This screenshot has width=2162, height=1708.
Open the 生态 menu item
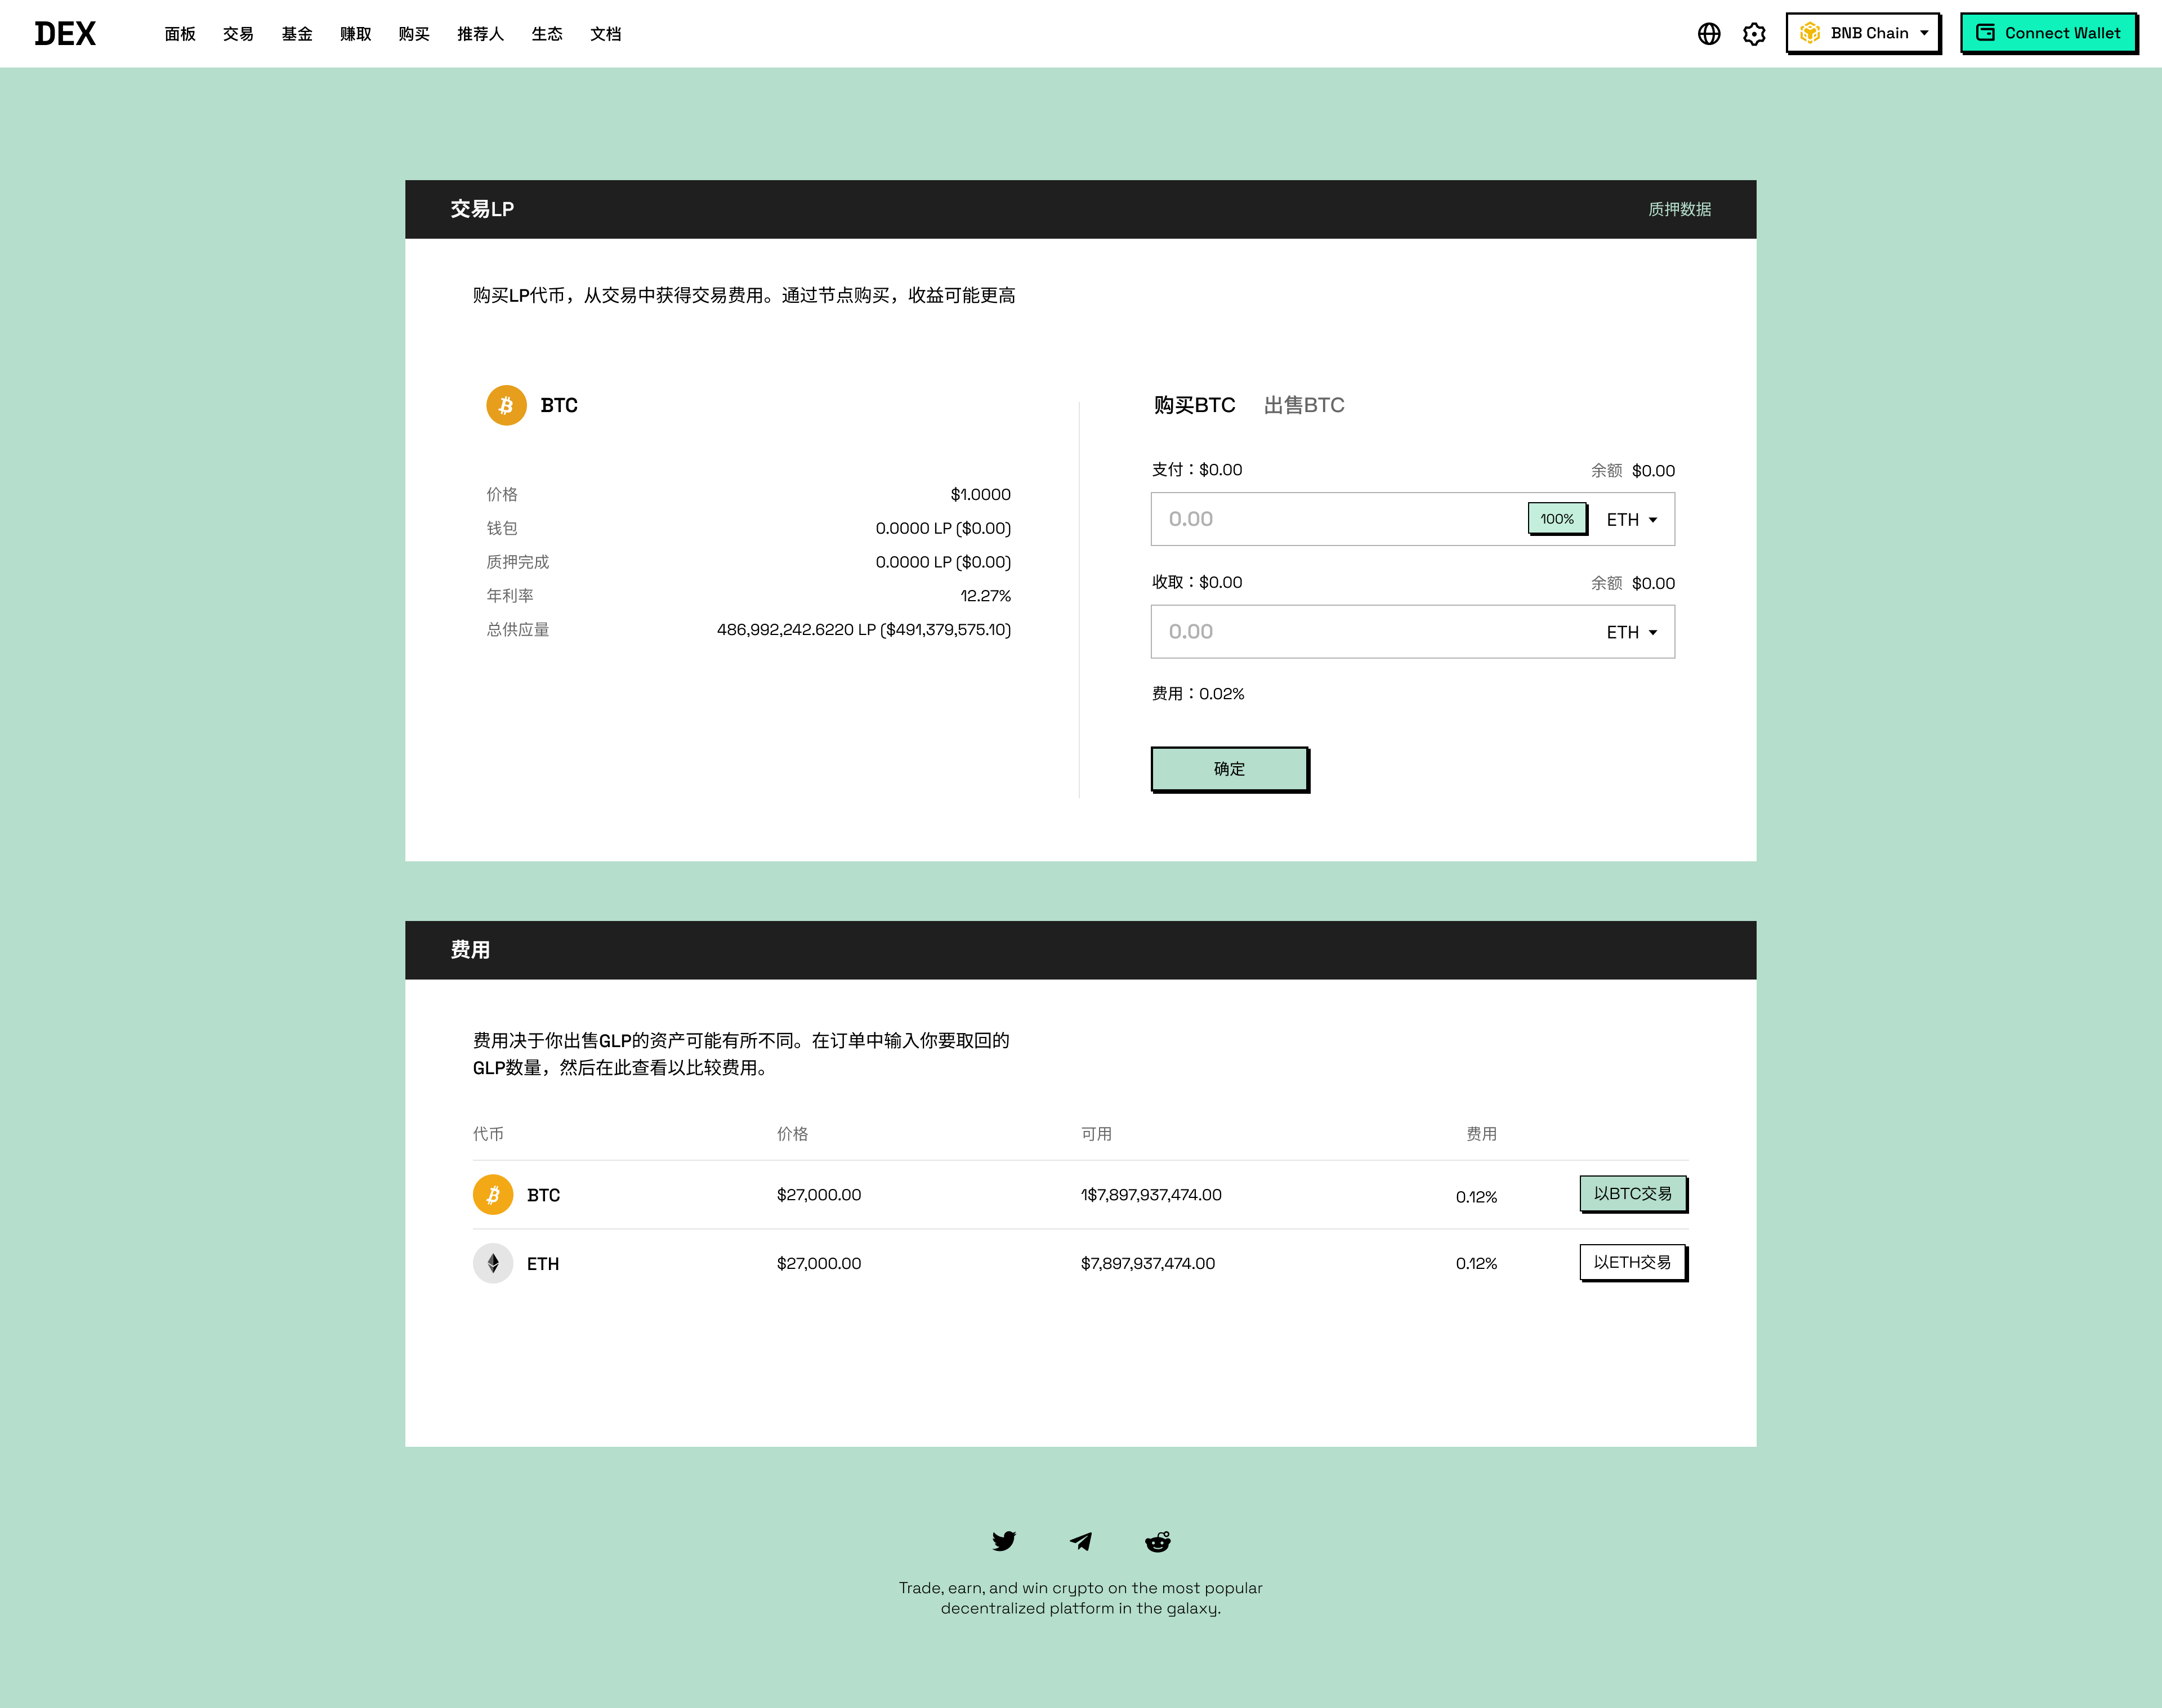pos(547,34)
